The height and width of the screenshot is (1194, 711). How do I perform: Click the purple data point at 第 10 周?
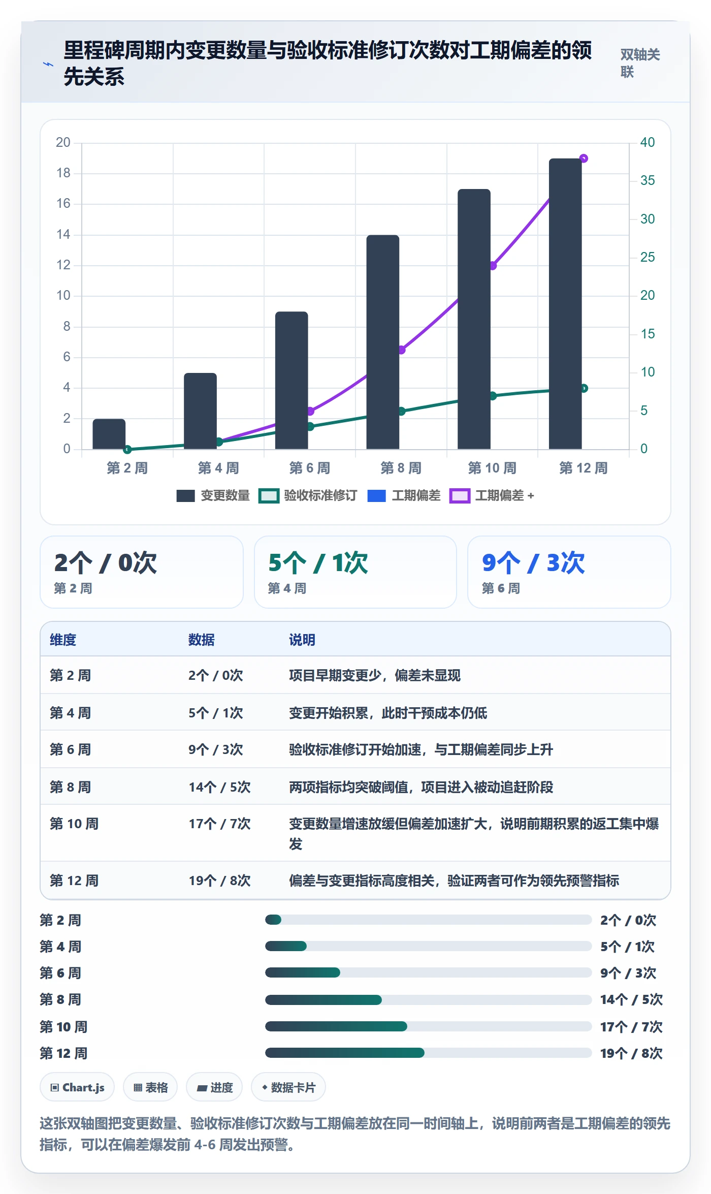point(493,266)
